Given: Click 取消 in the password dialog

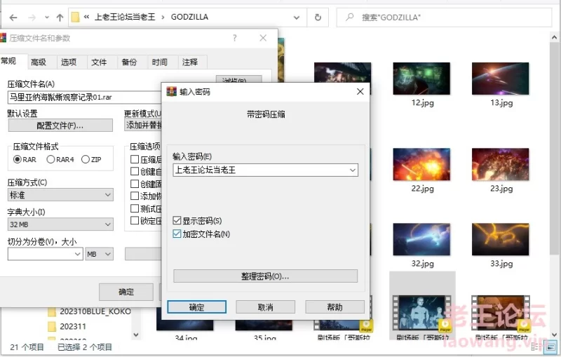Looking at the screenshot, I should pyautogui.click(x=265, y=307).
